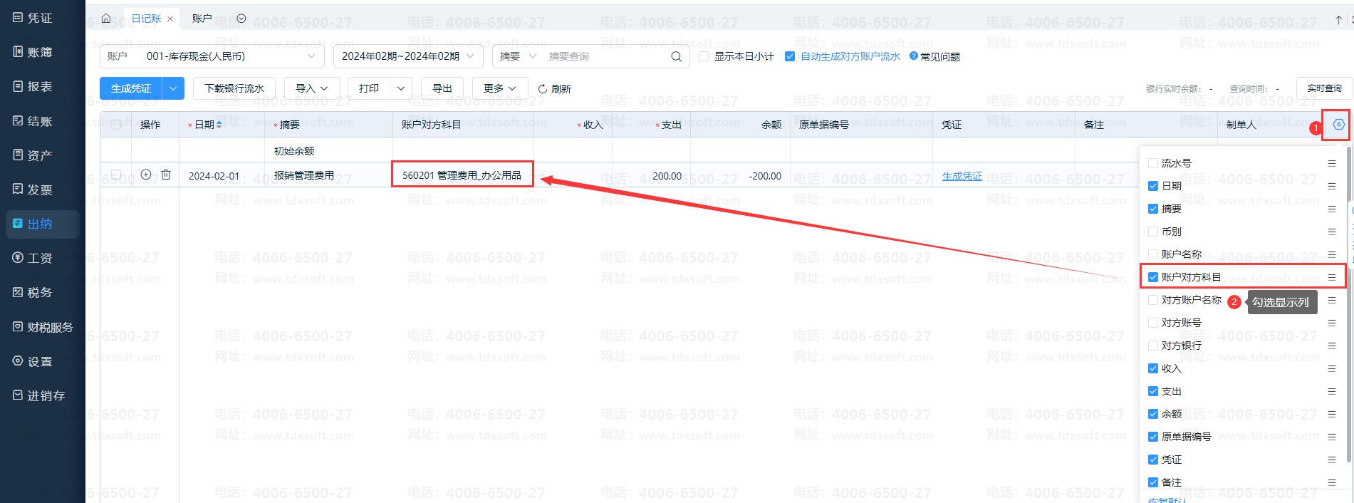This screenshot has height=503, width=1354.
Task: Toggle 显示本日小计 checkbox
Action: tap(704, 56)
